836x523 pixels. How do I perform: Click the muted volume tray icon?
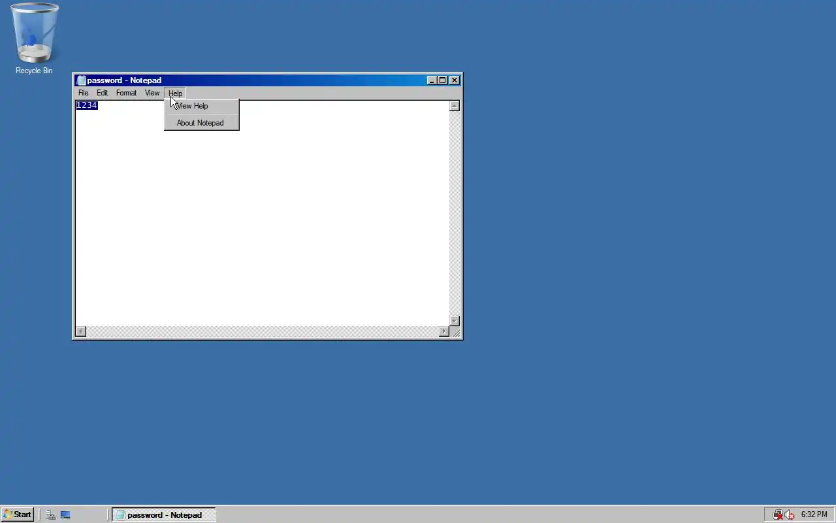pyautogui.click(x=790, y=515)
